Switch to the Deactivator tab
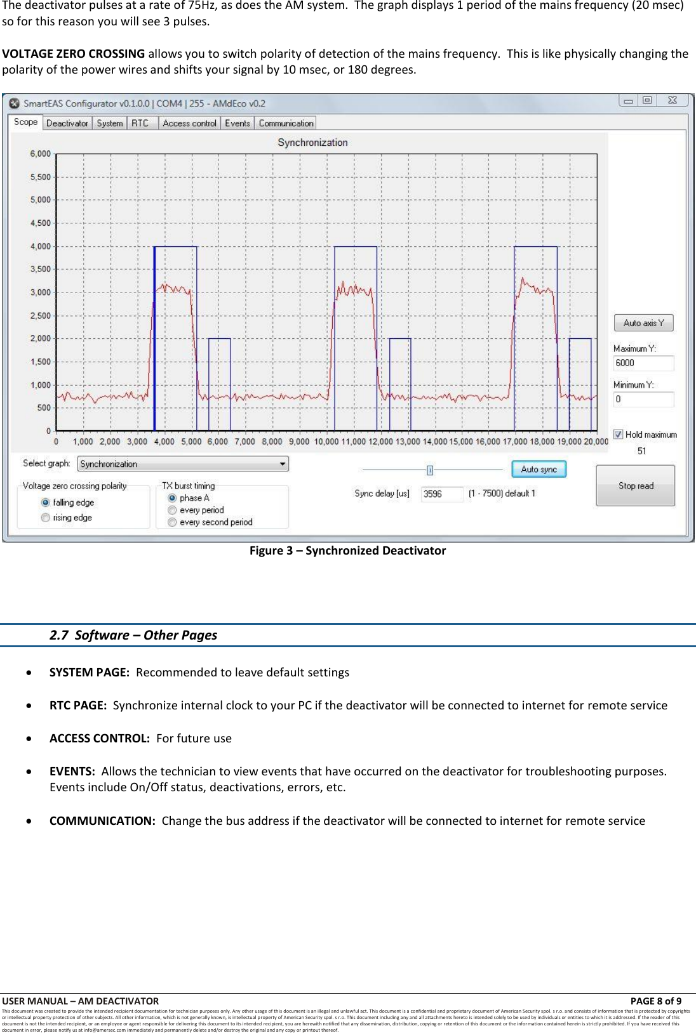This screenshot has width=696, height=1033. pos(67,123)
